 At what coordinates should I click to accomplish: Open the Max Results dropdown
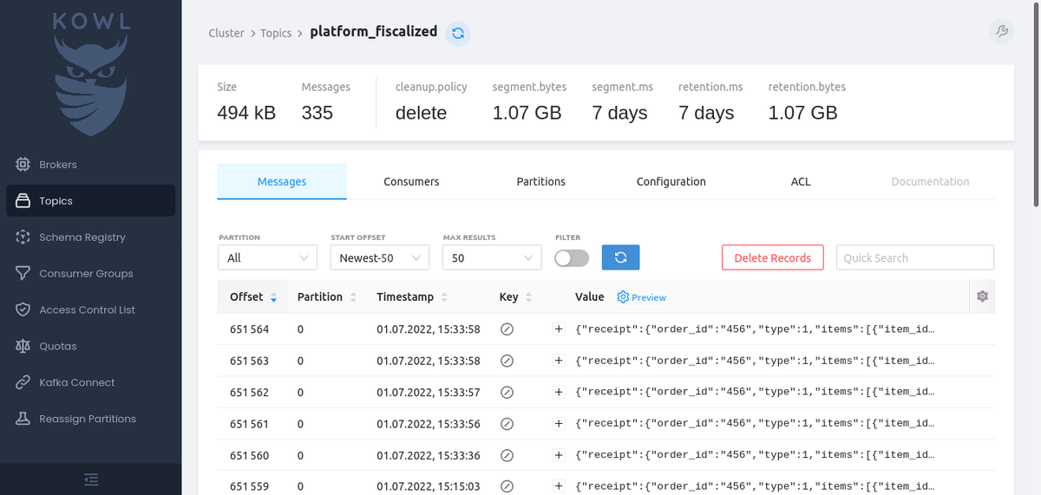point(492,257)
